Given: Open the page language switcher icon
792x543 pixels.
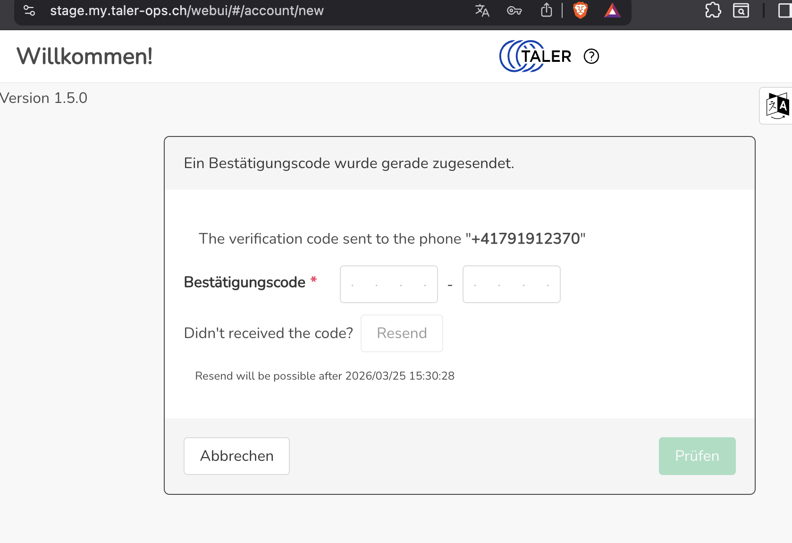Looking at the screenshot, I should pos(776,106).
